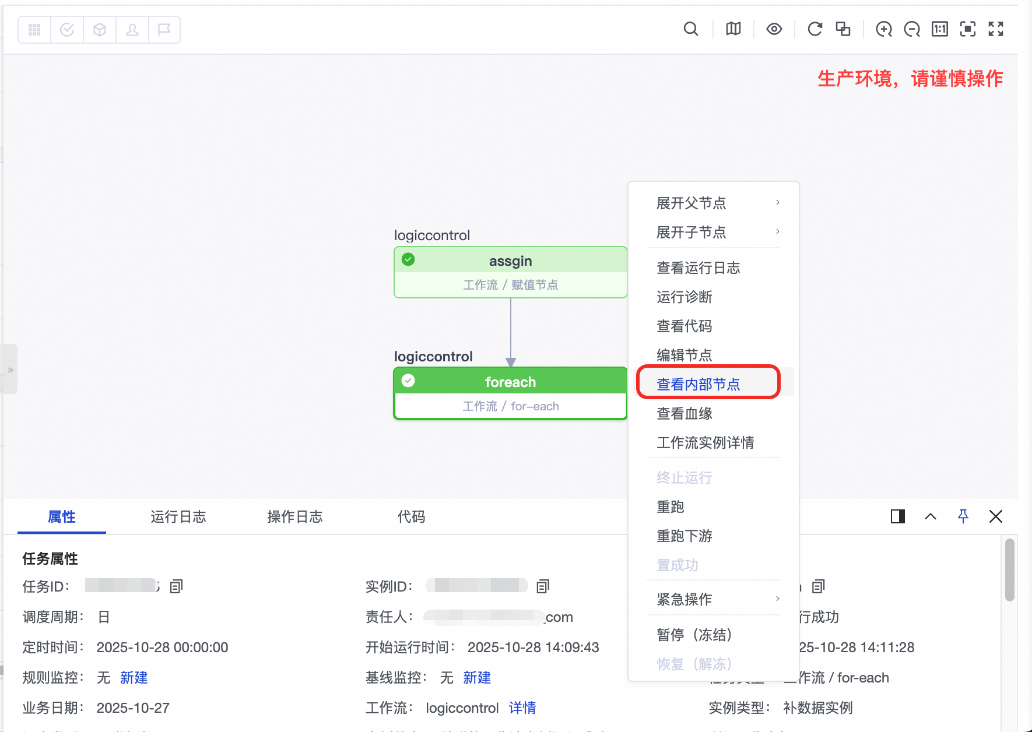
Task: Choose 查看运行日志 from context menu
Action: (698, 268)
